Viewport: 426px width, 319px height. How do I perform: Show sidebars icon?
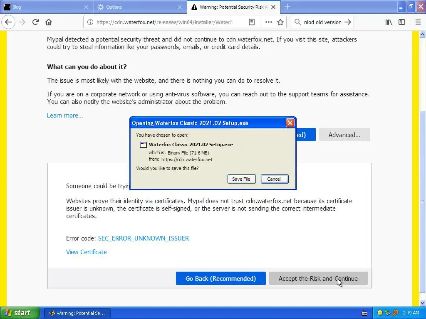pyautogui.click(x=401, y=22)
